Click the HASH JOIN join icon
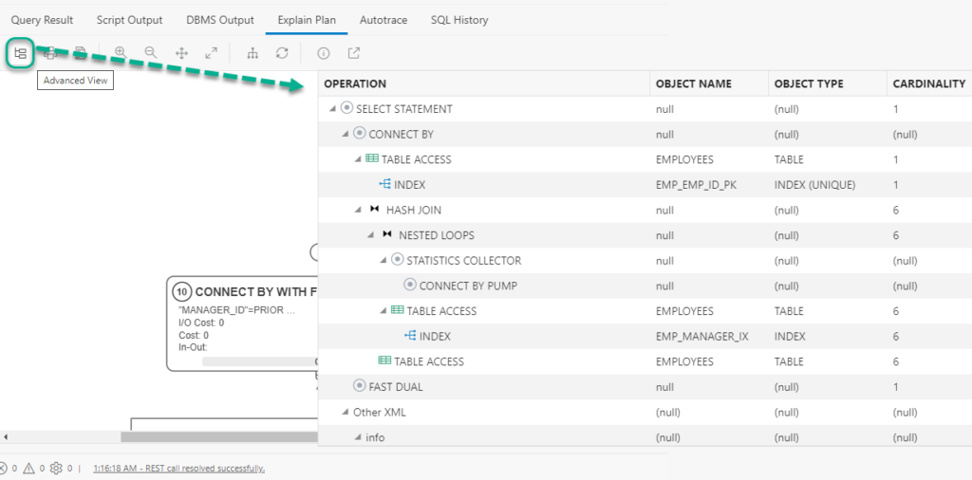The height and width of the screenshot is (480, 972). [x=374, y=210]
